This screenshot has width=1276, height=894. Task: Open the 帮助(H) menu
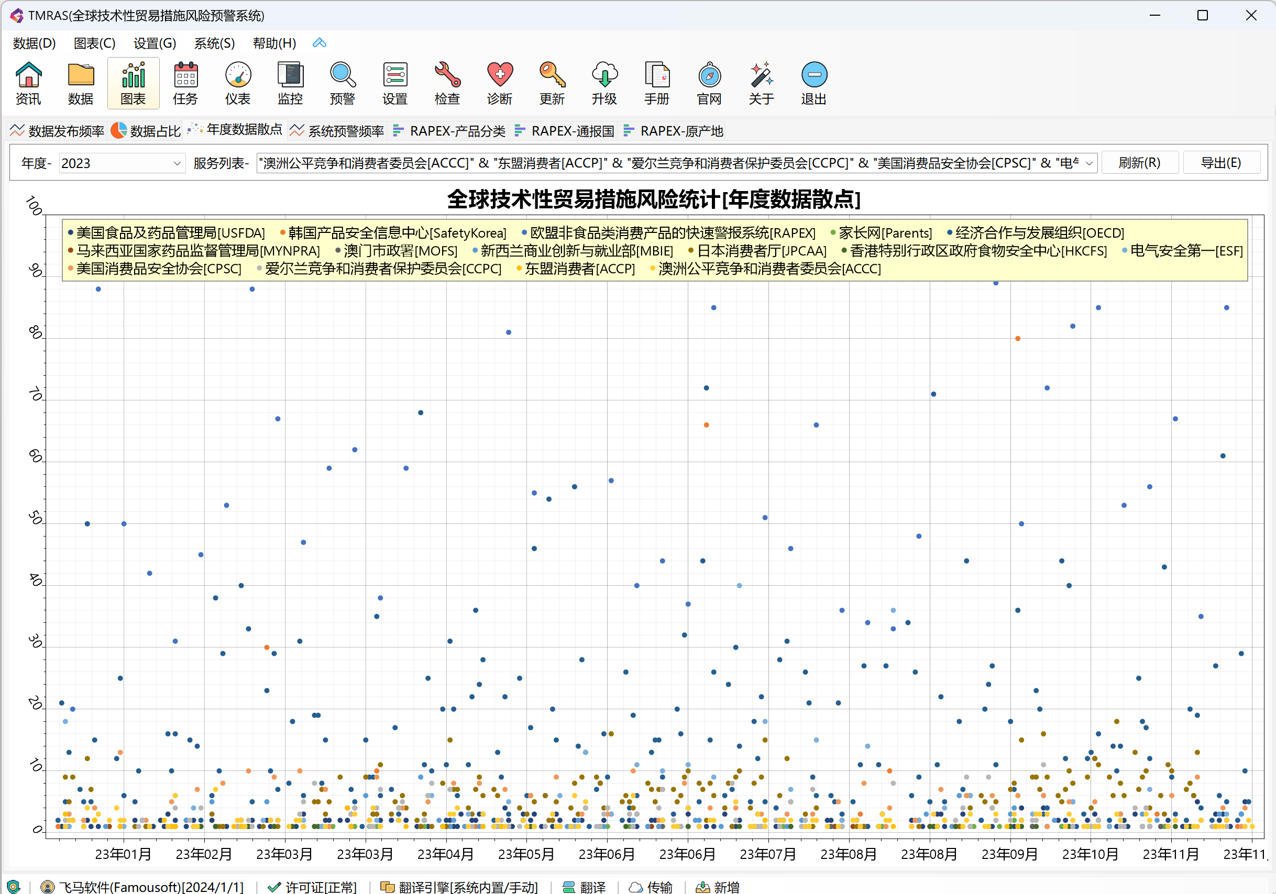[x=274, y=43]
